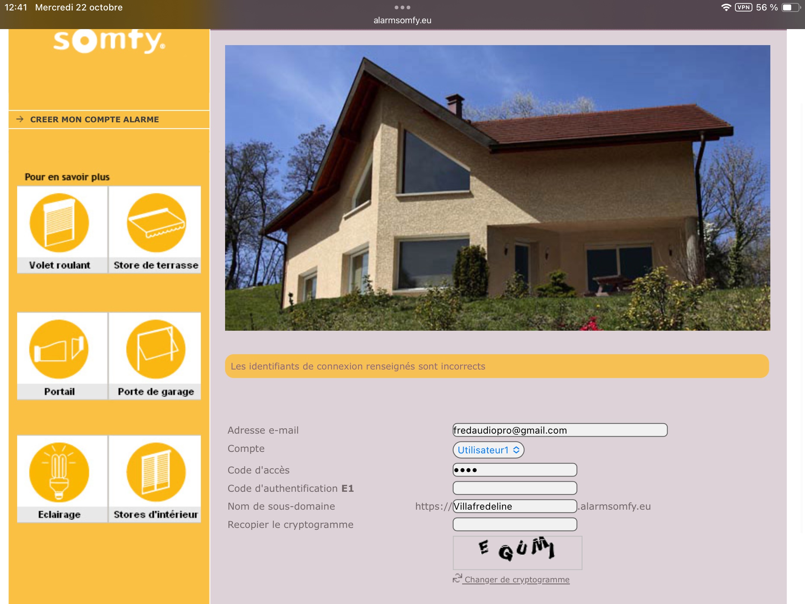This screenshot has width=805, height=604.
Task: Click the house photo
Action: [498, 188]
